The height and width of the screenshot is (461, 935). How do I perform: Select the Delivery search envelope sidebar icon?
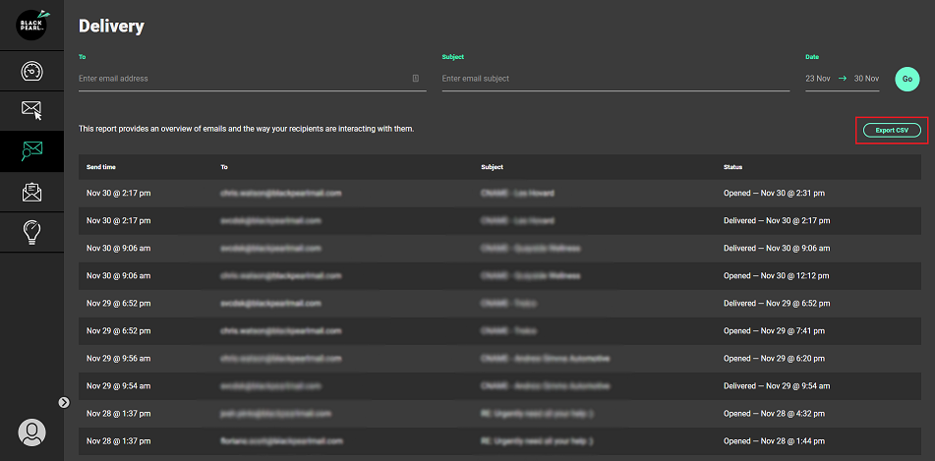[x=31, y=150]
